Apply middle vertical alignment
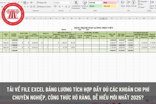Screen dimensions: 156x104 point(25,3)
